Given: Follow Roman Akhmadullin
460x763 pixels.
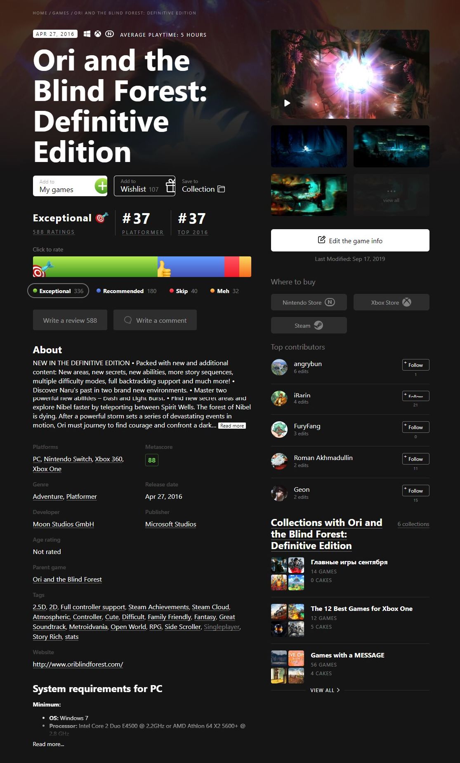Looking at the screenshot, I should click(415, 459).
